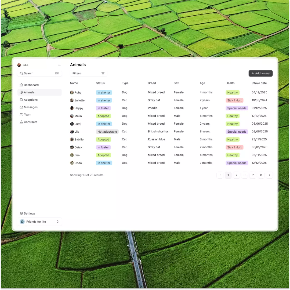Expand the ellipsis pagination pages
The height and width of the screenshot is (290, 290).
click(x=244, y=175)
